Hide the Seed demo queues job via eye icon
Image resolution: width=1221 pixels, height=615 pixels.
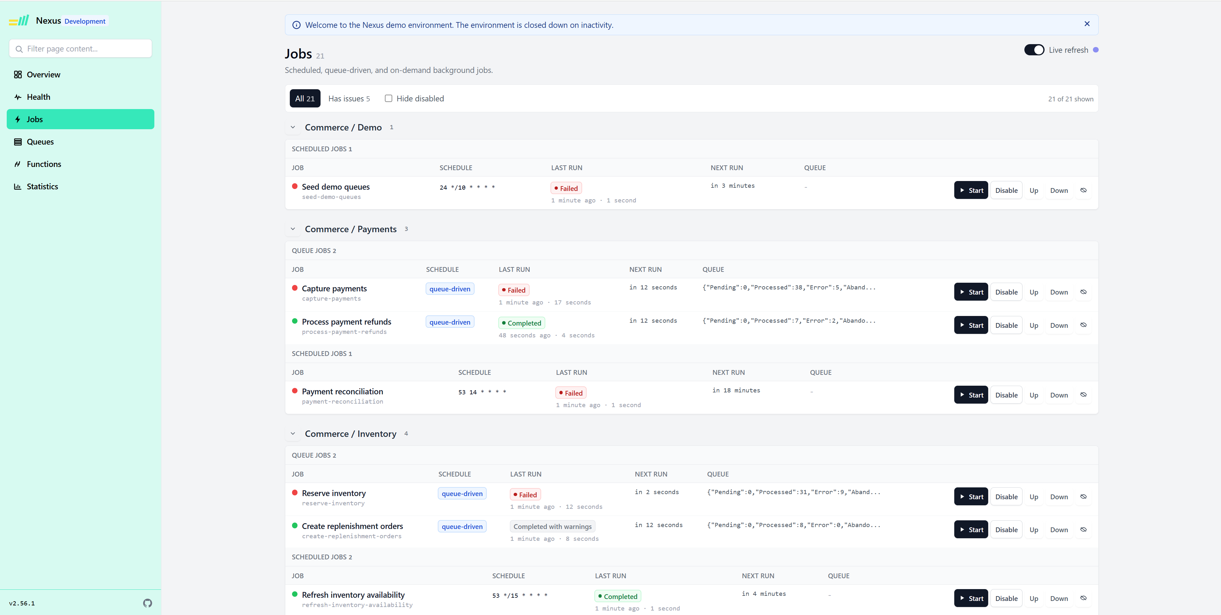click(1083, 190)
